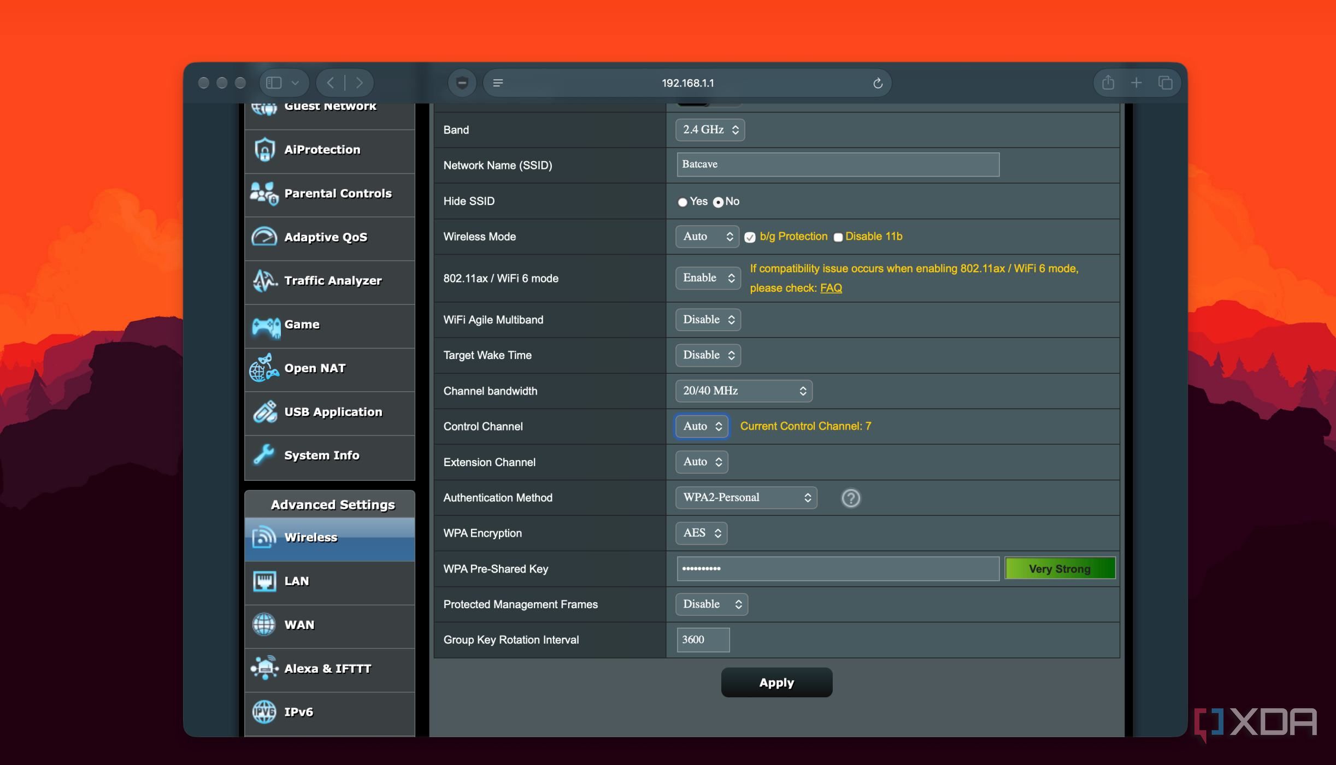This screenshot has width=1336, height=765.
Task: Click the USB Application icon
Action: point(264,412)
